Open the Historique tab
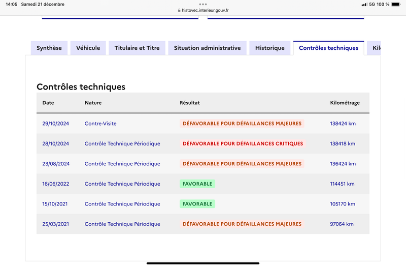 (270, 48)
